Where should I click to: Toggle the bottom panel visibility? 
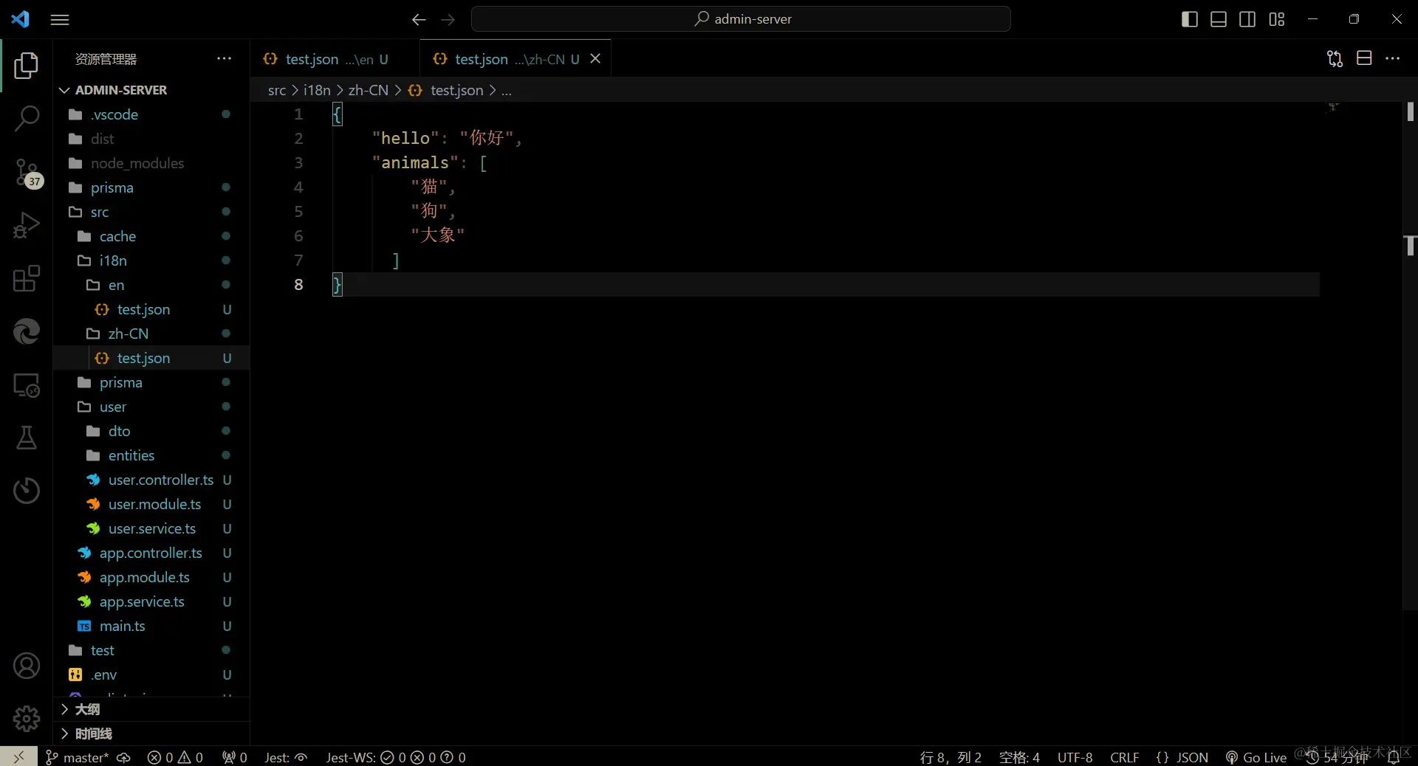(x=1219, y=19)
